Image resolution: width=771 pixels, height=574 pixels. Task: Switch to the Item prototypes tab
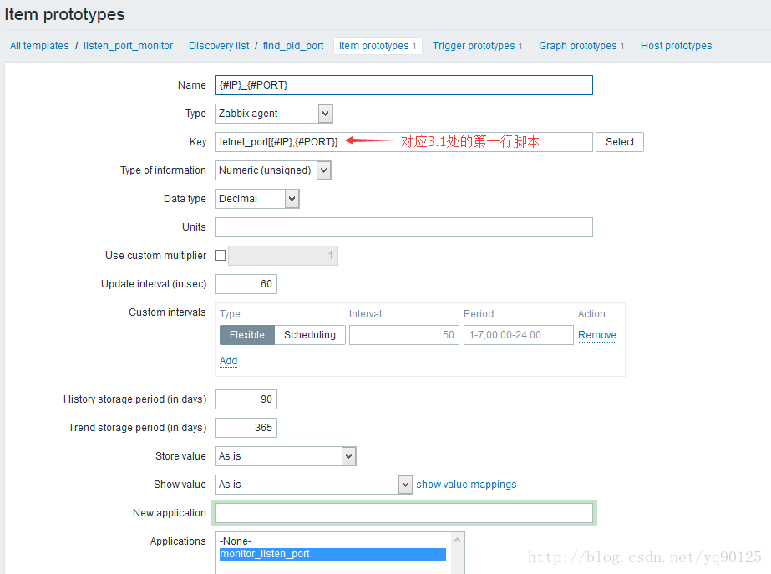point(378,46)
